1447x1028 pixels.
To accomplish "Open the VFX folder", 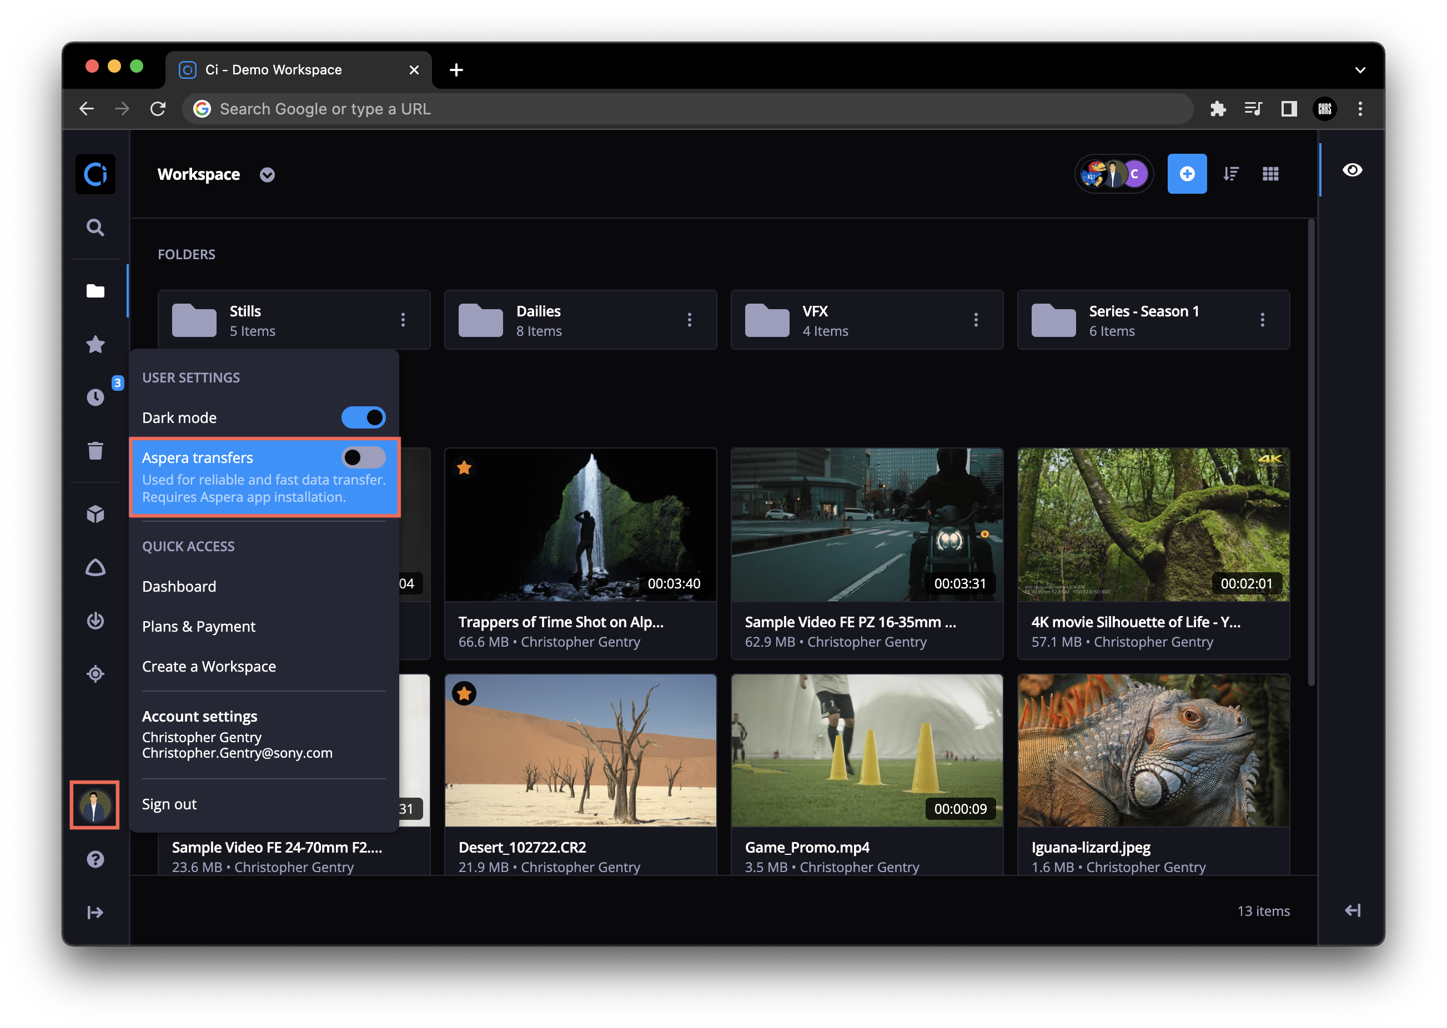I will click(x=866, y=320).
